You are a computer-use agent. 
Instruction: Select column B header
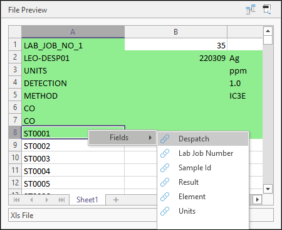(x=175, y=32)
